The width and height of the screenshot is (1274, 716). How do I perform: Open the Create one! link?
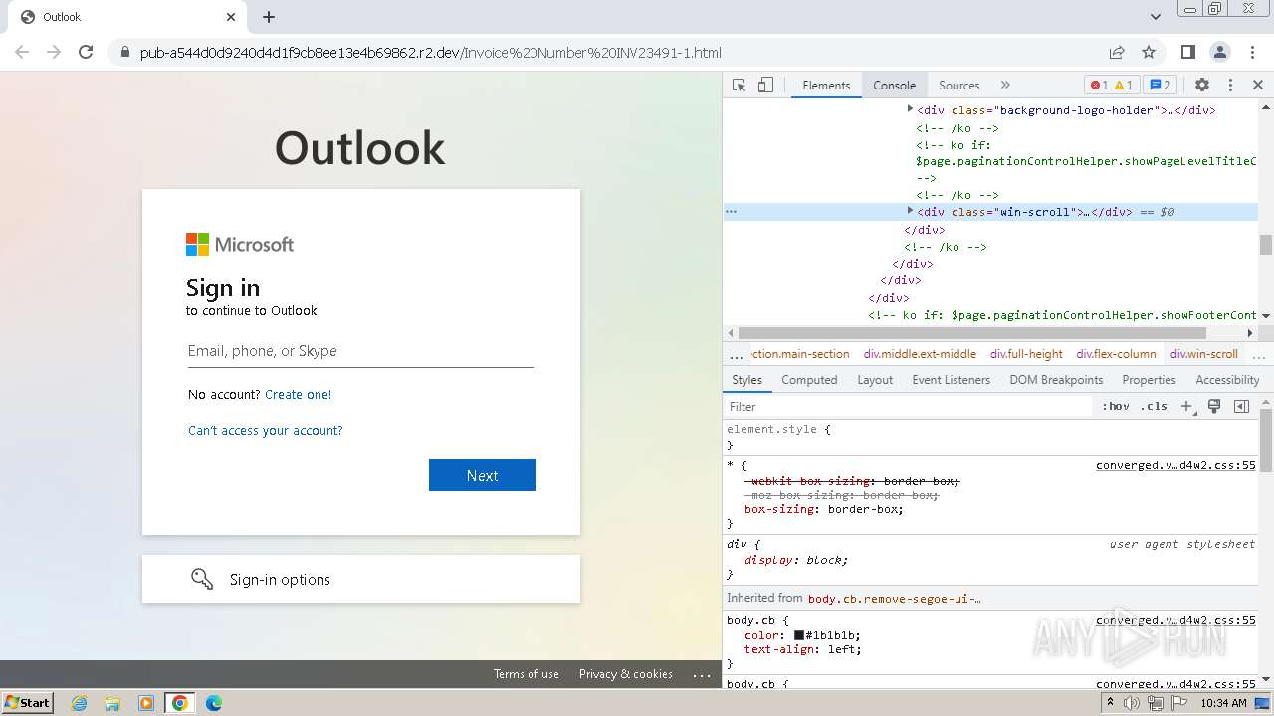[298, 395]
